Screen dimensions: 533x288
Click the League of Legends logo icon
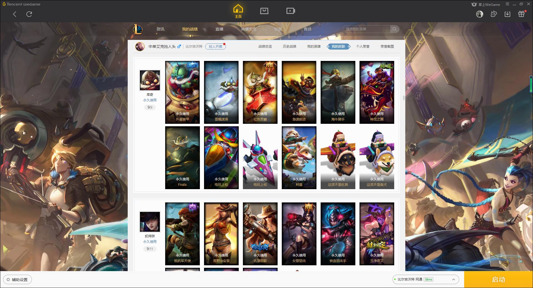tap(138, 29)
